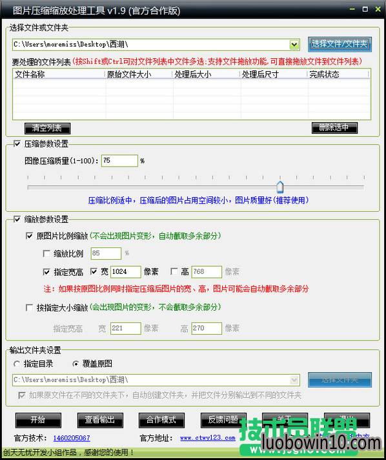The width and height of the screenshot is (386, 460).
Task: Toggle the 缩放参数设置 checkbox
Action: click(x=17, y=219)
